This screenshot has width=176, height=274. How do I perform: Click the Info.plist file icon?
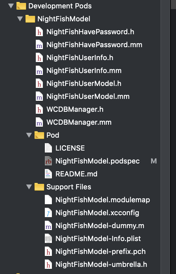coord(48,238)
